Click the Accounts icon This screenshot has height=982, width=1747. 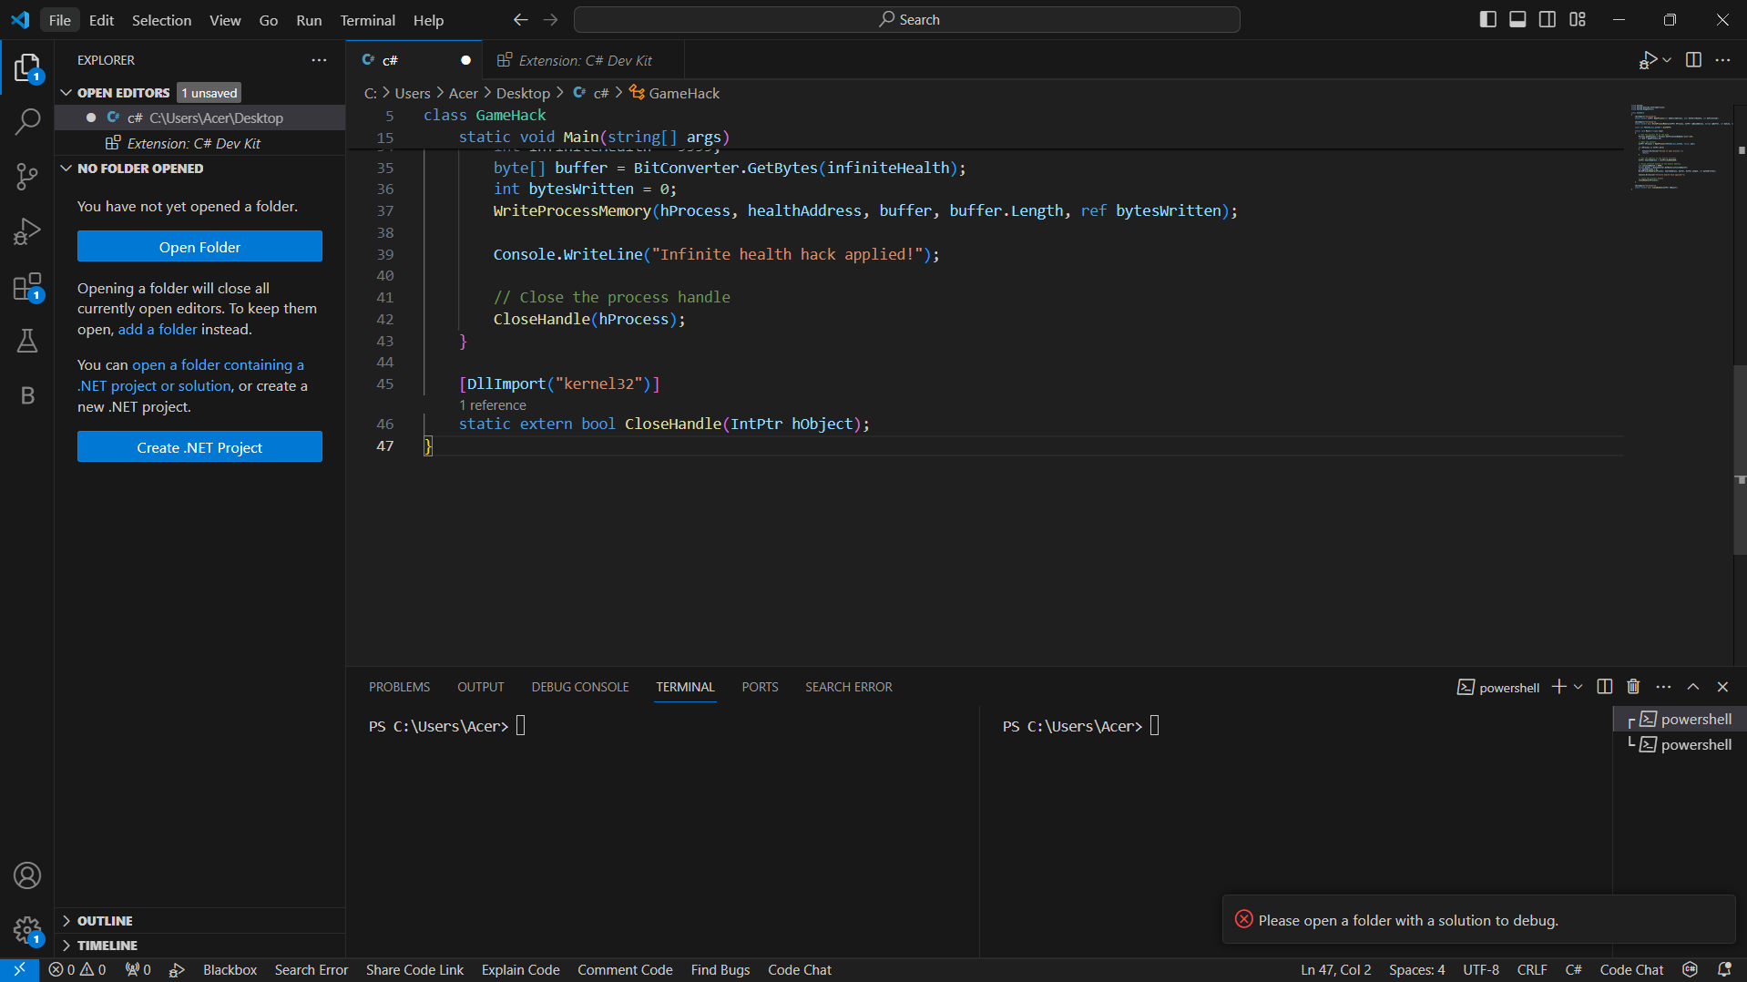coord(27,875)
